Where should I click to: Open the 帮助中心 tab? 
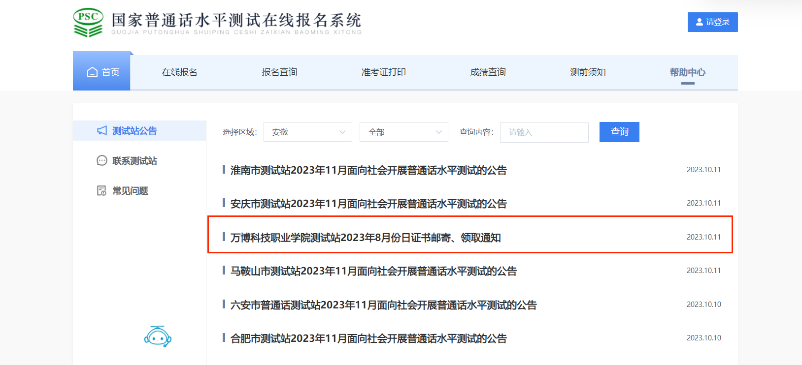pyautogui.click(x=687, y=72)
